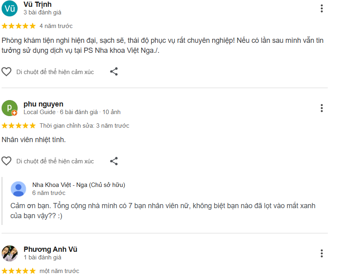Screen dimensions: 355x275
Task: Click '3 bài đánh giá' under Vũ Trịnh
Action: (42, 12)
